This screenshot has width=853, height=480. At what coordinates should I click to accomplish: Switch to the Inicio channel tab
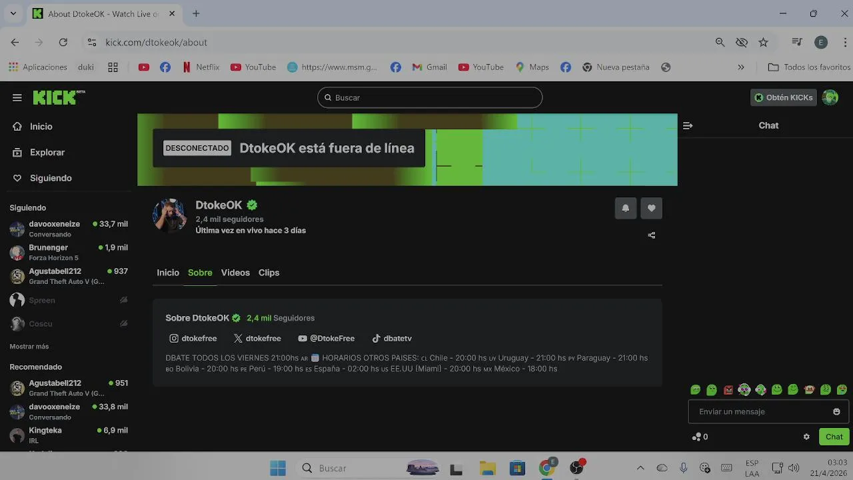[168, 273]
